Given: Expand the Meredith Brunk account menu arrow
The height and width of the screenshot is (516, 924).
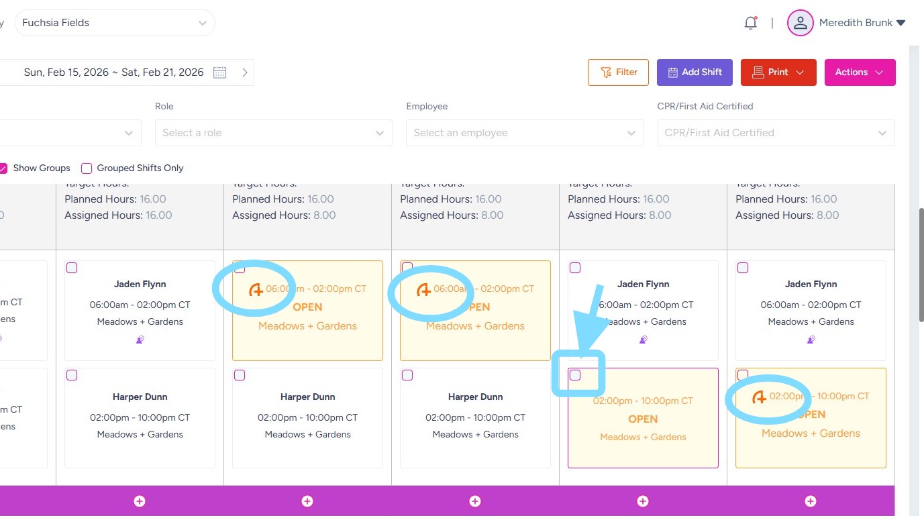Looking at the screenshot, I should pyautogui.click(x=901, y=23).
